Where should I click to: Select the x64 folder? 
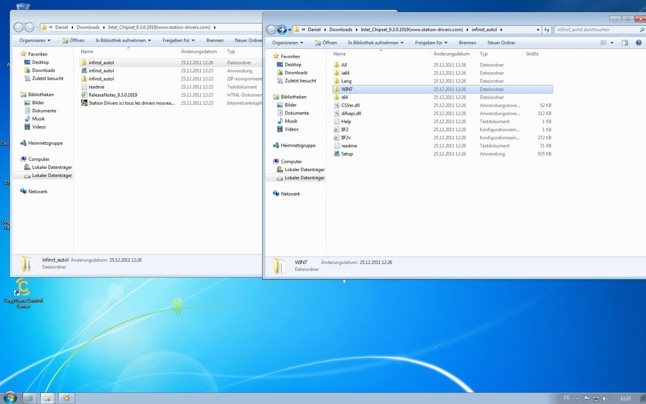(x=344, y=97)
